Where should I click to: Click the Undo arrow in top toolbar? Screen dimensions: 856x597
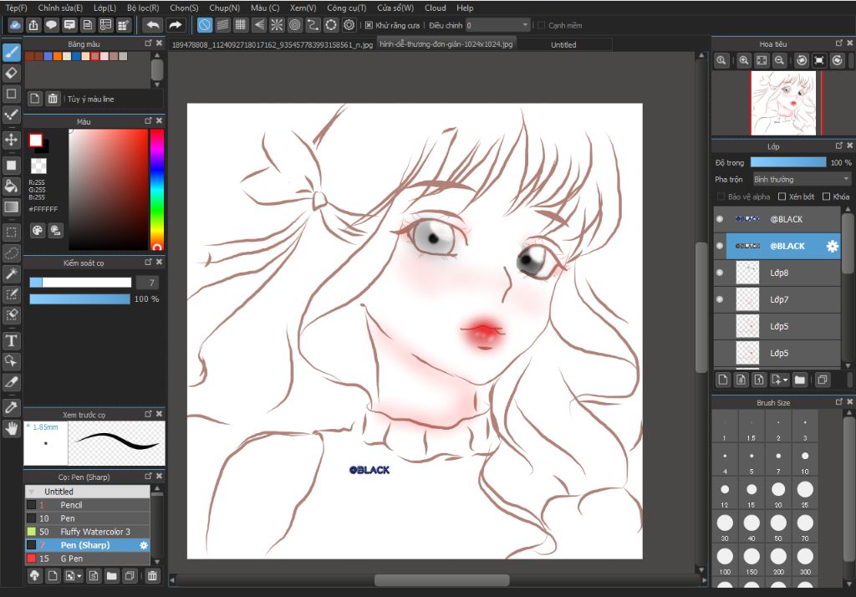pyautogui.click(x=152, y=25)
